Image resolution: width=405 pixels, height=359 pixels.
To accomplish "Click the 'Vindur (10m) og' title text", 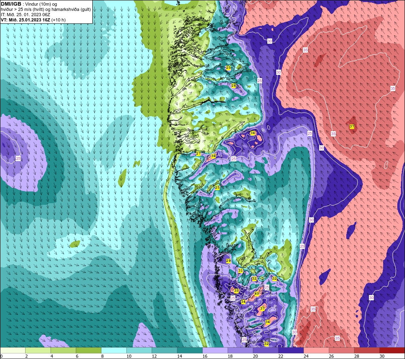I will [x=41, y=4].
